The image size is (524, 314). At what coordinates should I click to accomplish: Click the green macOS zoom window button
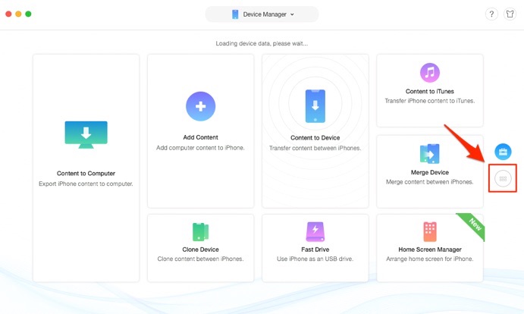click(x=28, y=14)
